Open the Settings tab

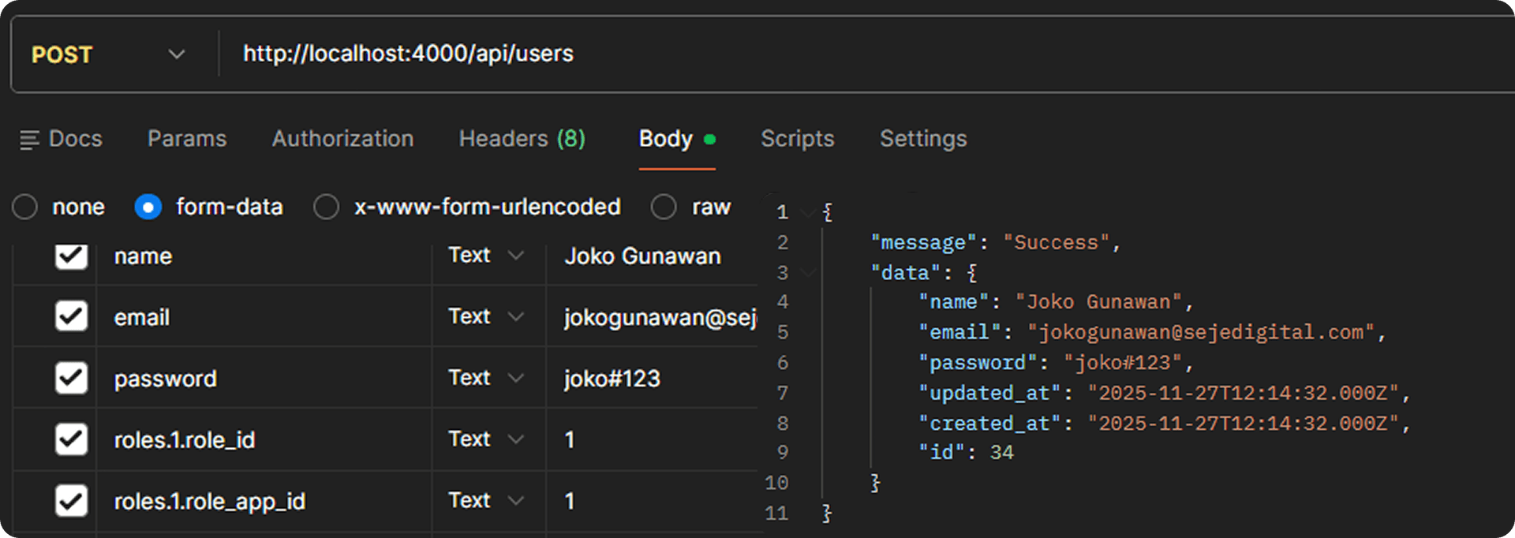[923, 139]
